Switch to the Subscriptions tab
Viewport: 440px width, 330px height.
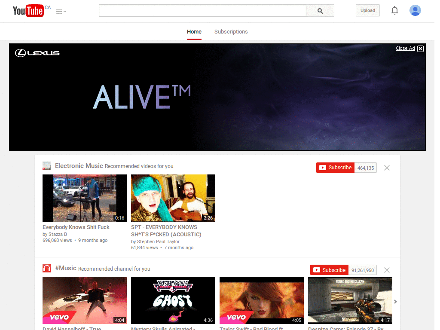[x=231, y=32]
